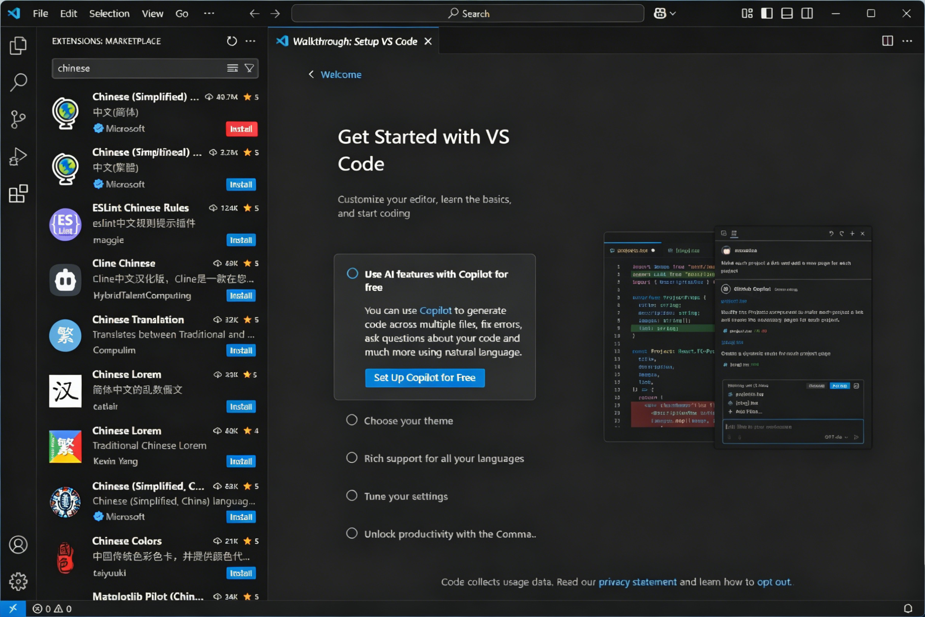This screenshot has height=617, width=925.
Task: Open Manage gear in activity bar
Action: pyautogui.click(x=18, y=581)
